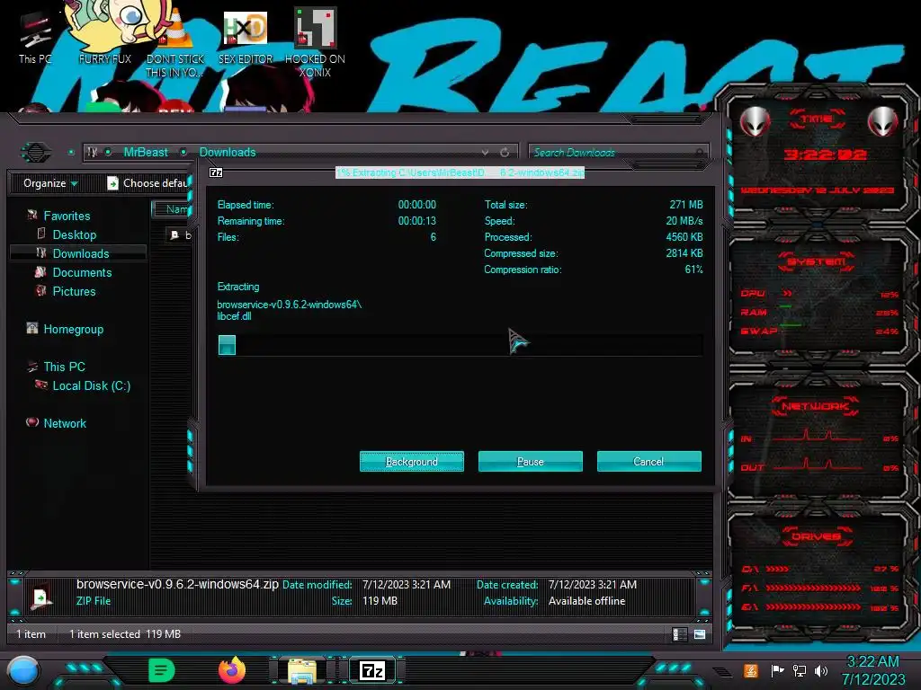Pause the 7-Zip extraction

pos(531,461)
